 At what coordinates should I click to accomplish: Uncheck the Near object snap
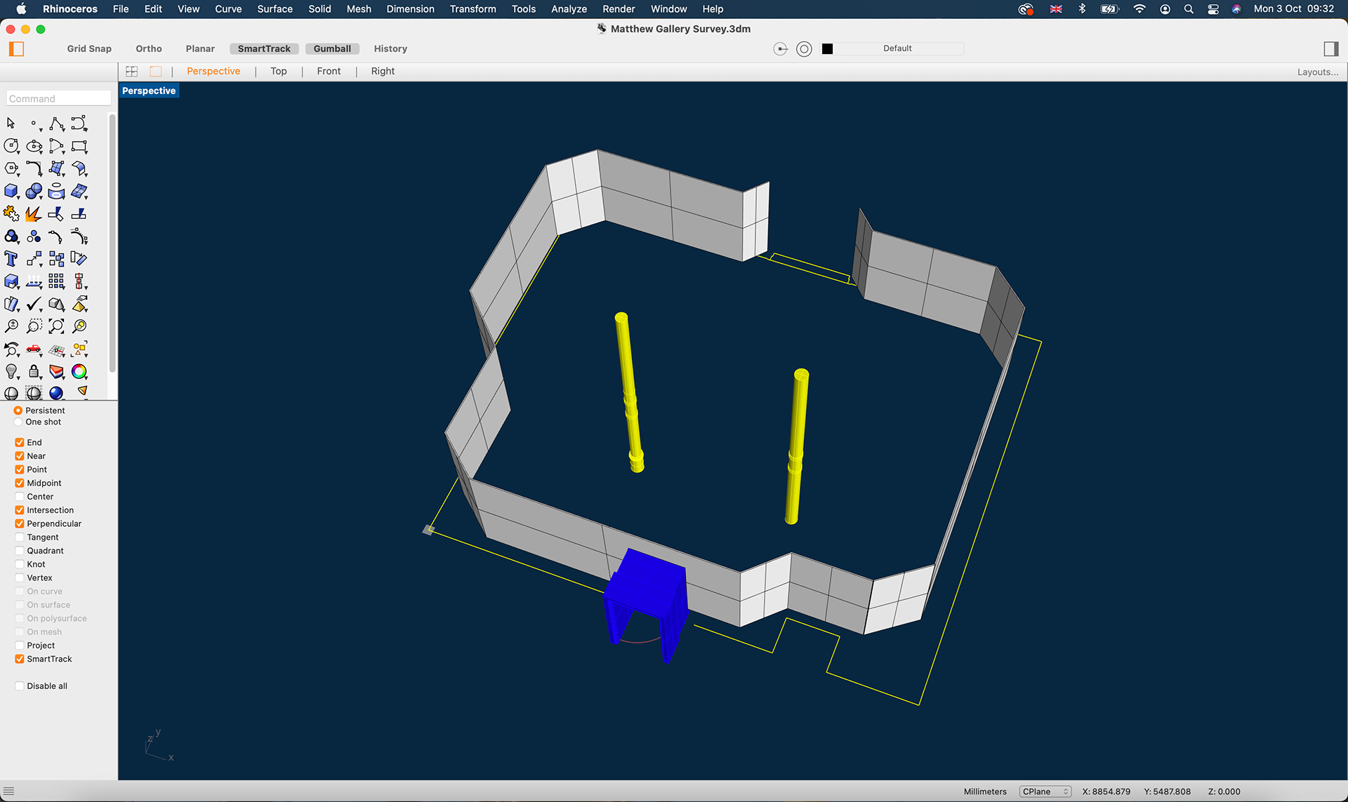tap(20, 456)
